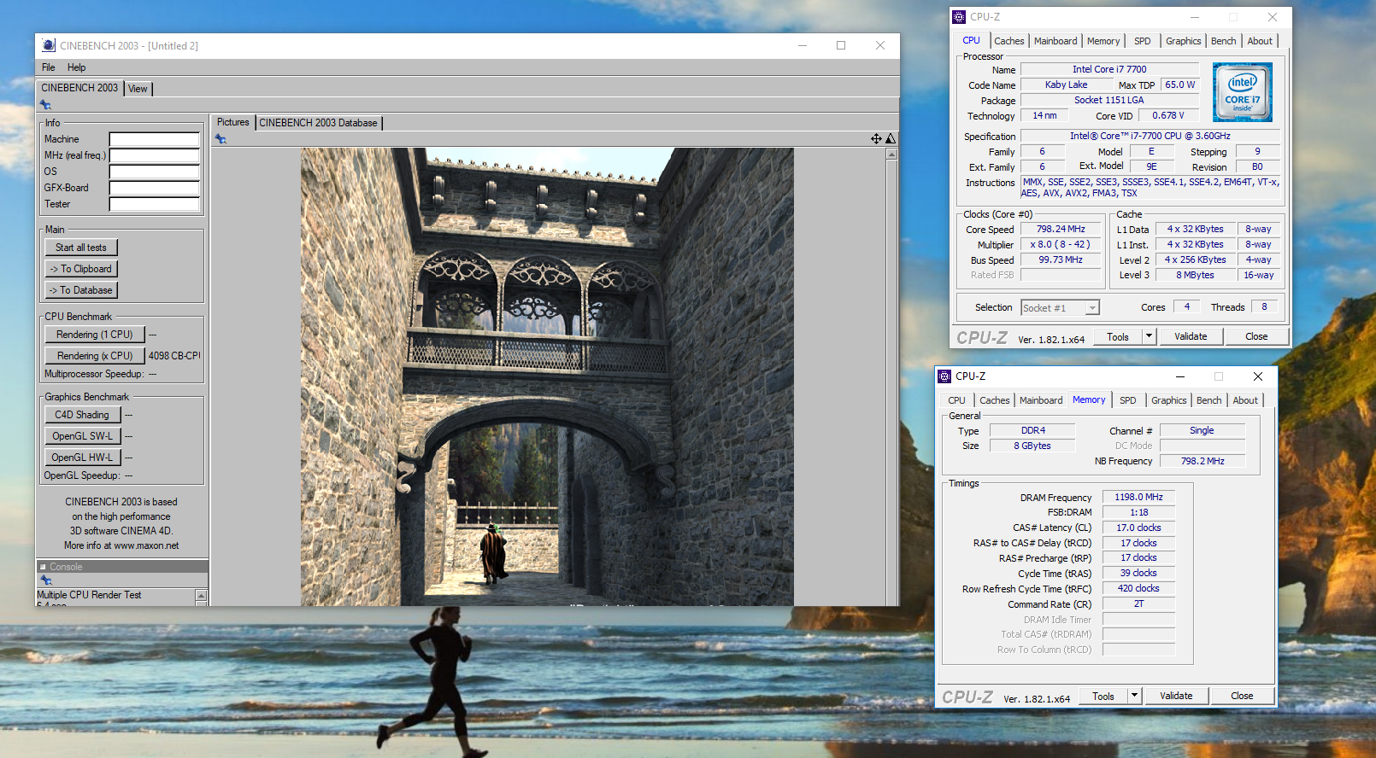Click the pin icon below the Pictures tab
Viewport: 1376px width, 758px height.
(221, 139)
